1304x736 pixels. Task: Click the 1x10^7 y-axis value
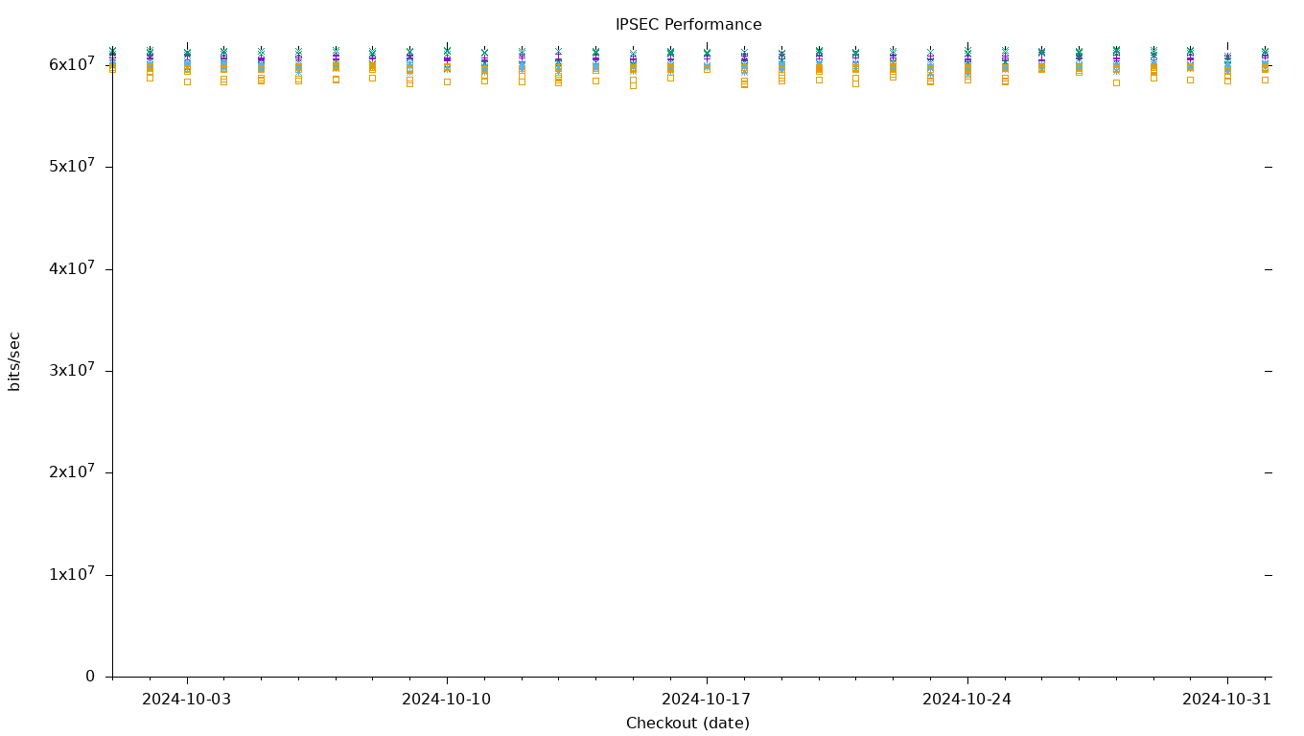coord(72,573)
